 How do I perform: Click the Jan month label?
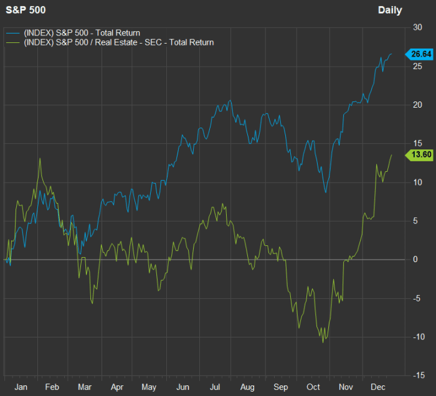click(21, 387)
